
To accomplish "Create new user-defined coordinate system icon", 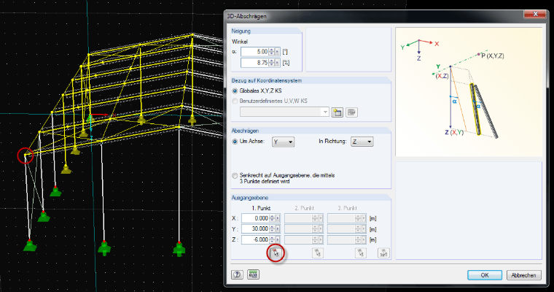I will coord(338,112).
